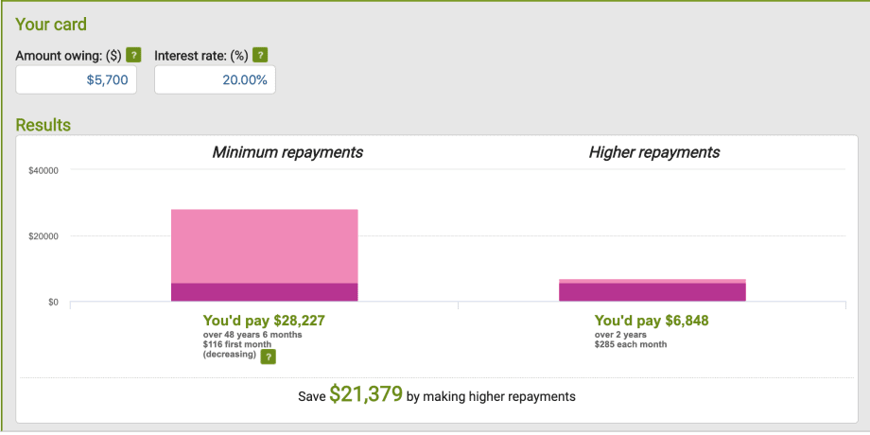
Task: Click the dark magenta bar under Higher repayments
Action: [652, 292]
